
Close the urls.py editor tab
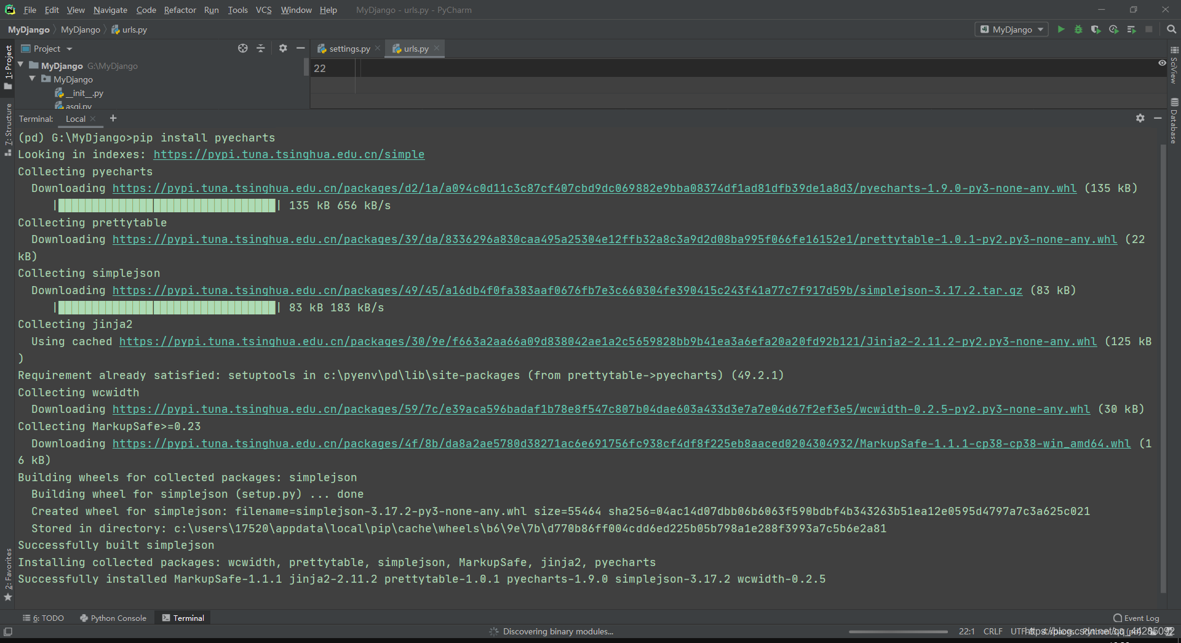437,49
